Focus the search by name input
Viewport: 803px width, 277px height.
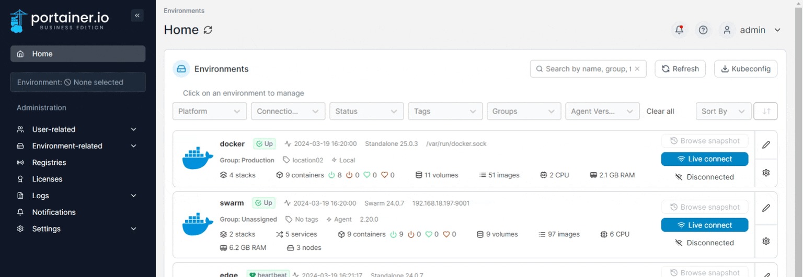click(588, 69)
